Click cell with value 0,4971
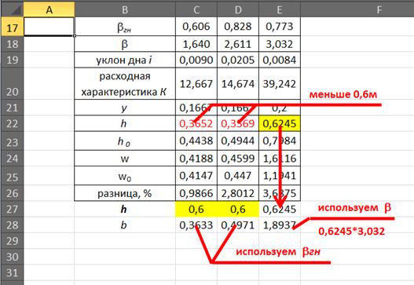The image size is (414, 285). [238, 225]
